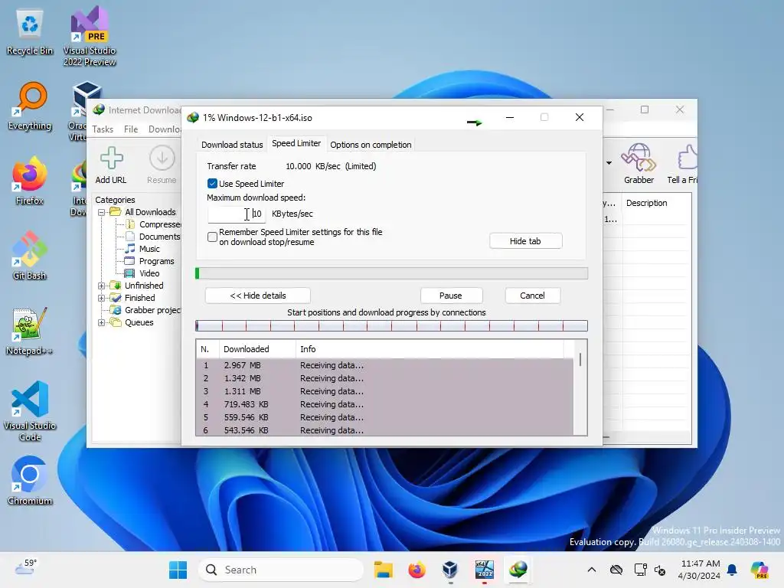Open the weather widget showing 59°
The height and width of the screenshot is (588, 784).
(26, 567)
